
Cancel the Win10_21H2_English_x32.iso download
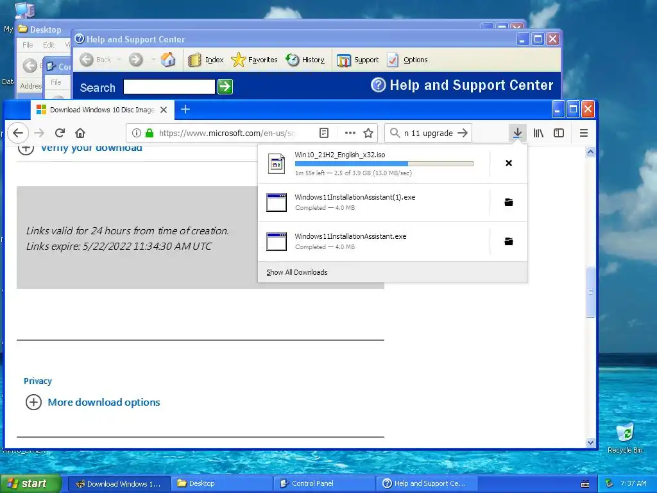[509, 163]
